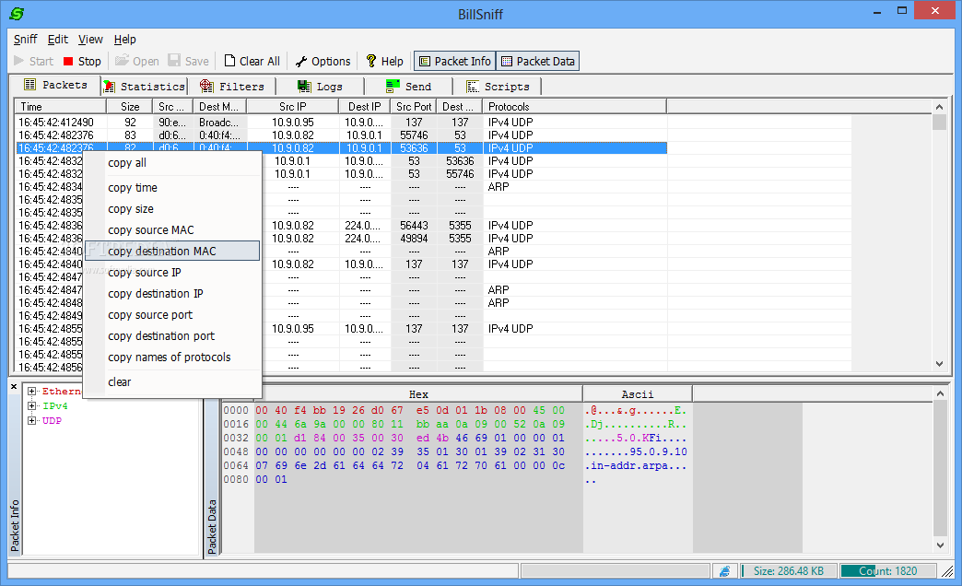Click the 'Size: 286.48 KB' status entry
962x586 pixels.
point(789,571)
